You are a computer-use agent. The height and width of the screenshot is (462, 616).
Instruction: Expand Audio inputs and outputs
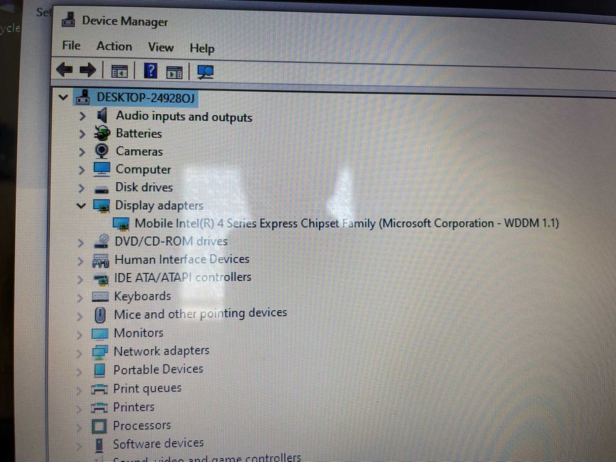pos(82,116)
